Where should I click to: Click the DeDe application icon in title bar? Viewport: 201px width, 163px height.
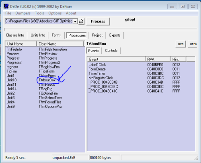click(x=6, y=6)
